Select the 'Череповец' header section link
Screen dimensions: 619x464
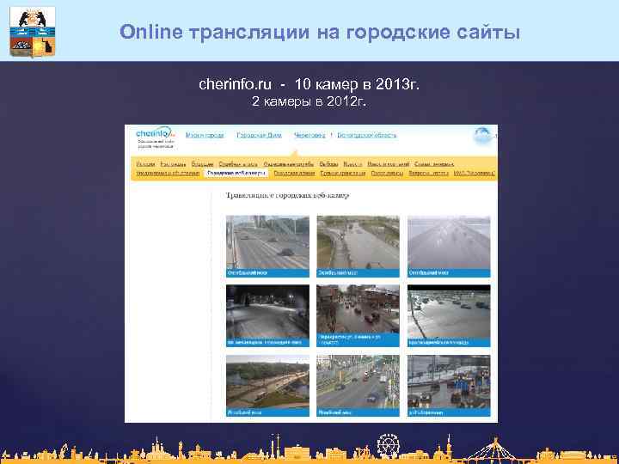coord(309,136)
